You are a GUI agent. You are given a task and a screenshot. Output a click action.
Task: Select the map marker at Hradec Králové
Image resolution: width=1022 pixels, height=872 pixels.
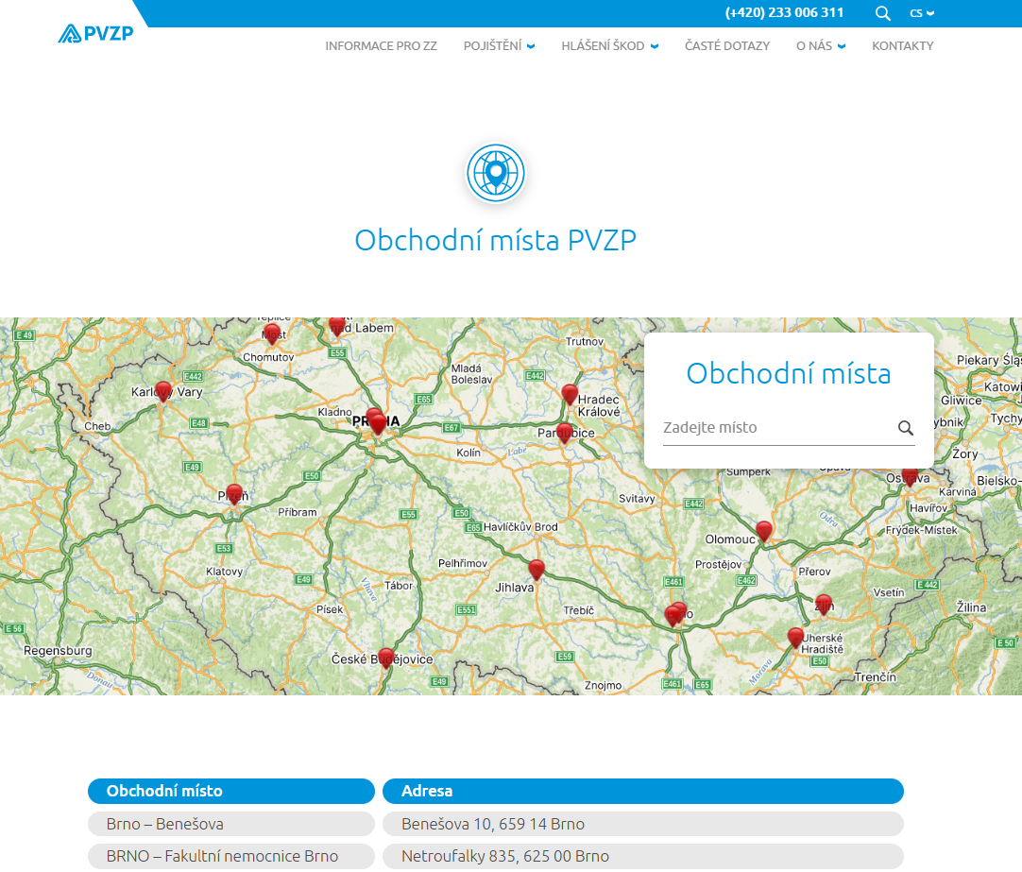(x=570, y=394)
